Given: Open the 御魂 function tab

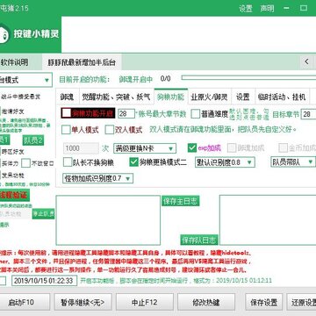Looking at the screenshot, I should click(x=67, y=97).
